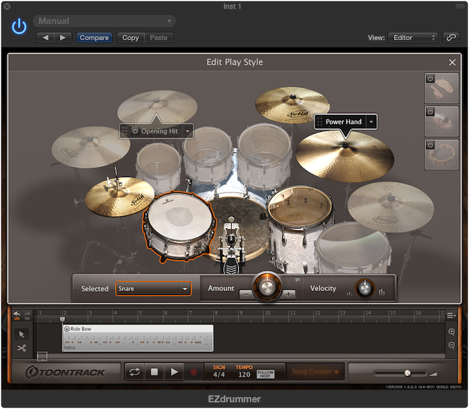Click the small box below the timeline
This screenshot has height=409, width=469.
[x=42, y=357]
